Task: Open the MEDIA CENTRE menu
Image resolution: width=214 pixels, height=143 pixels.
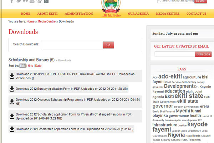Action: click(168, 14)
